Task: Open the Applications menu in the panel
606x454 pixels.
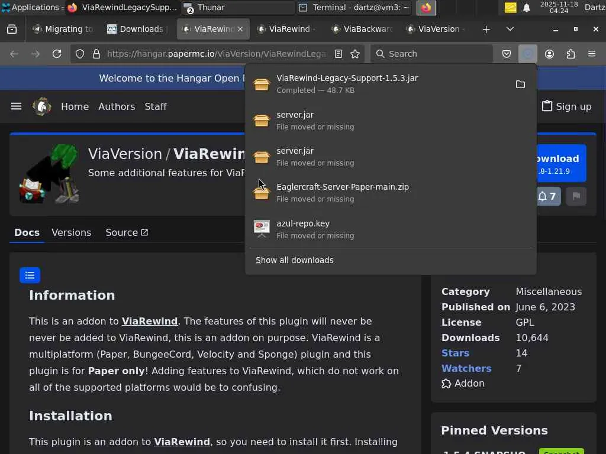Action: pyautogui.click(x=33, y=7)
